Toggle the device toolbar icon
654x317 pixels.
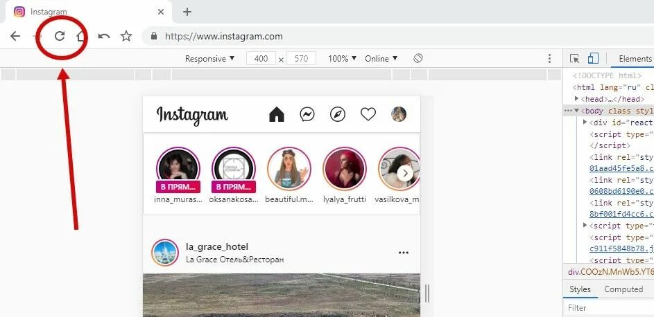click(x=593, y=59)
